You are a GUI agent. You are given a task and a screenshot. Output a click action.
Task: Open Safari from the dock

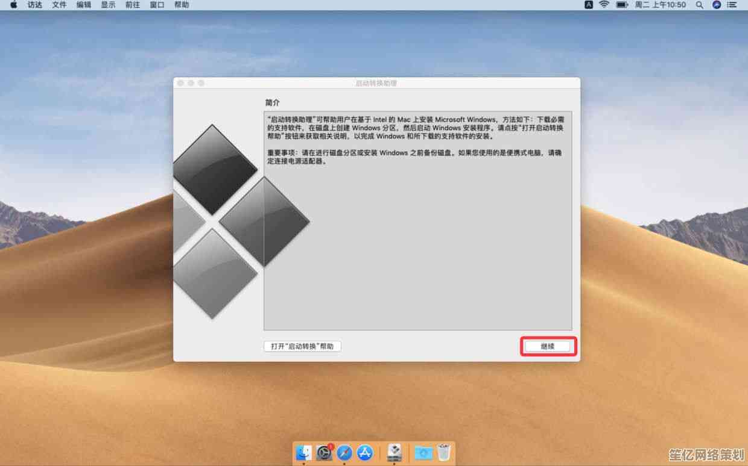click(344, 452)
